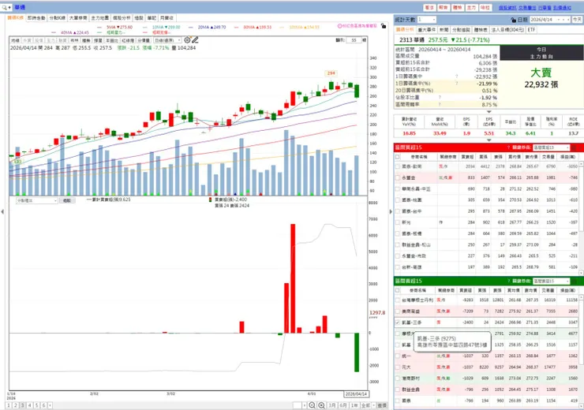The width and height of the screenshot is (584, 410).
Task: Check the box for the 港商野村 row
Action: pyautogui.click(x=398, y=378)
